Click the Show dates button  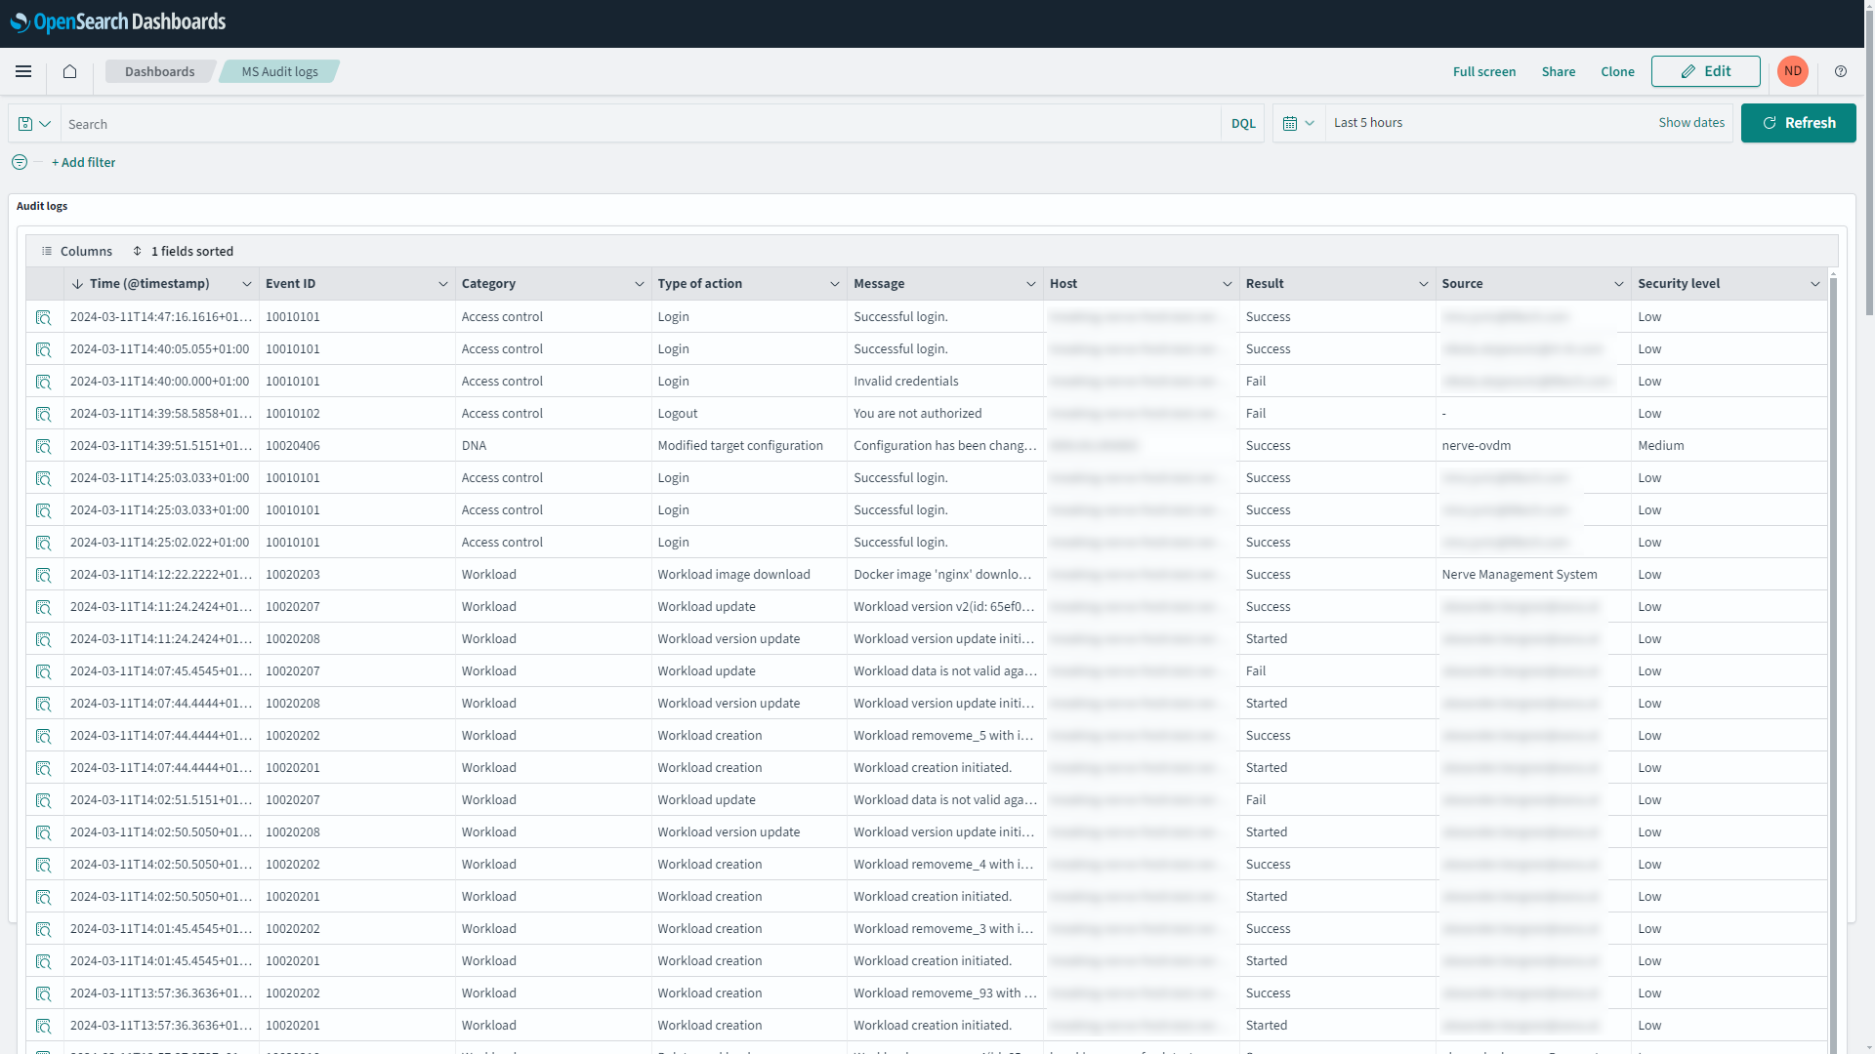[x=1692, y=122]
